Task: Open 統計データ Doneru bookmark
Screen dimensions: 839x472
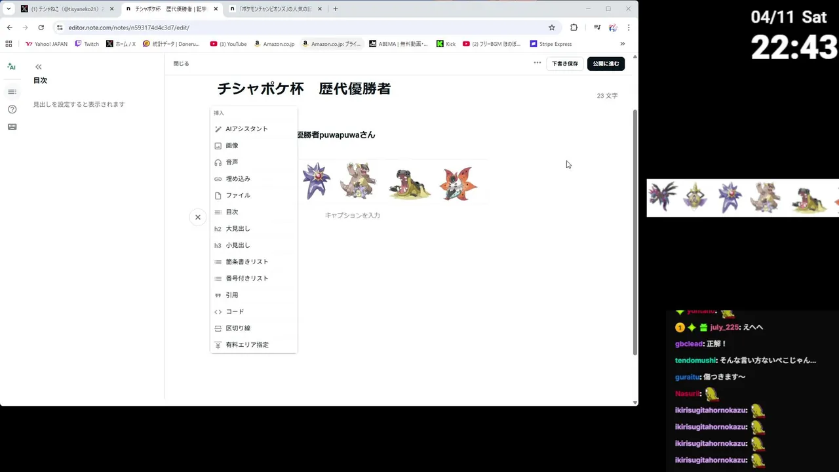Action: click(x=171, y=44)
